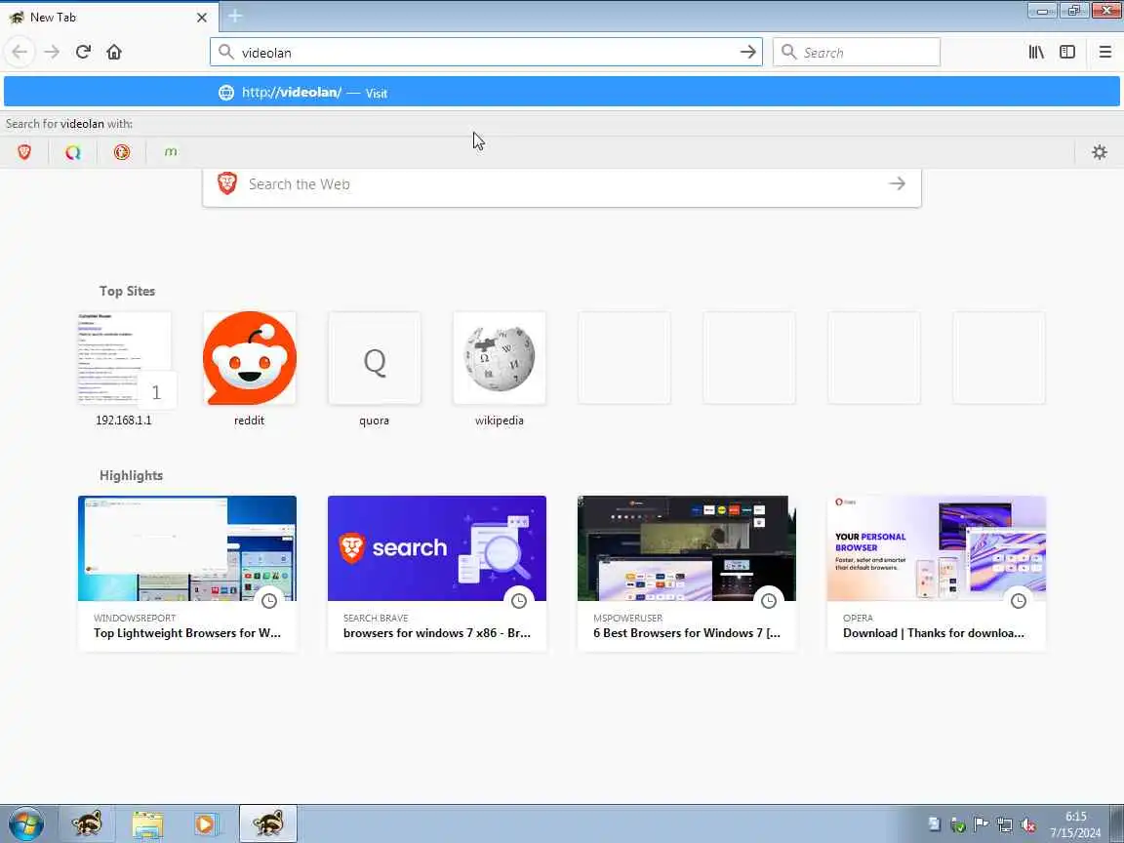
Task: Go back with the back arrow button
Action: tap(20, 53)
